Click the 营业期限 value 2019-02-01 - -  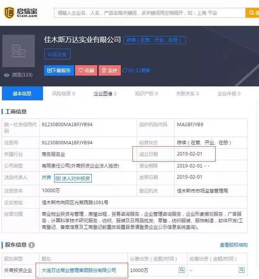pyautogui.click(x=193, y=166)
